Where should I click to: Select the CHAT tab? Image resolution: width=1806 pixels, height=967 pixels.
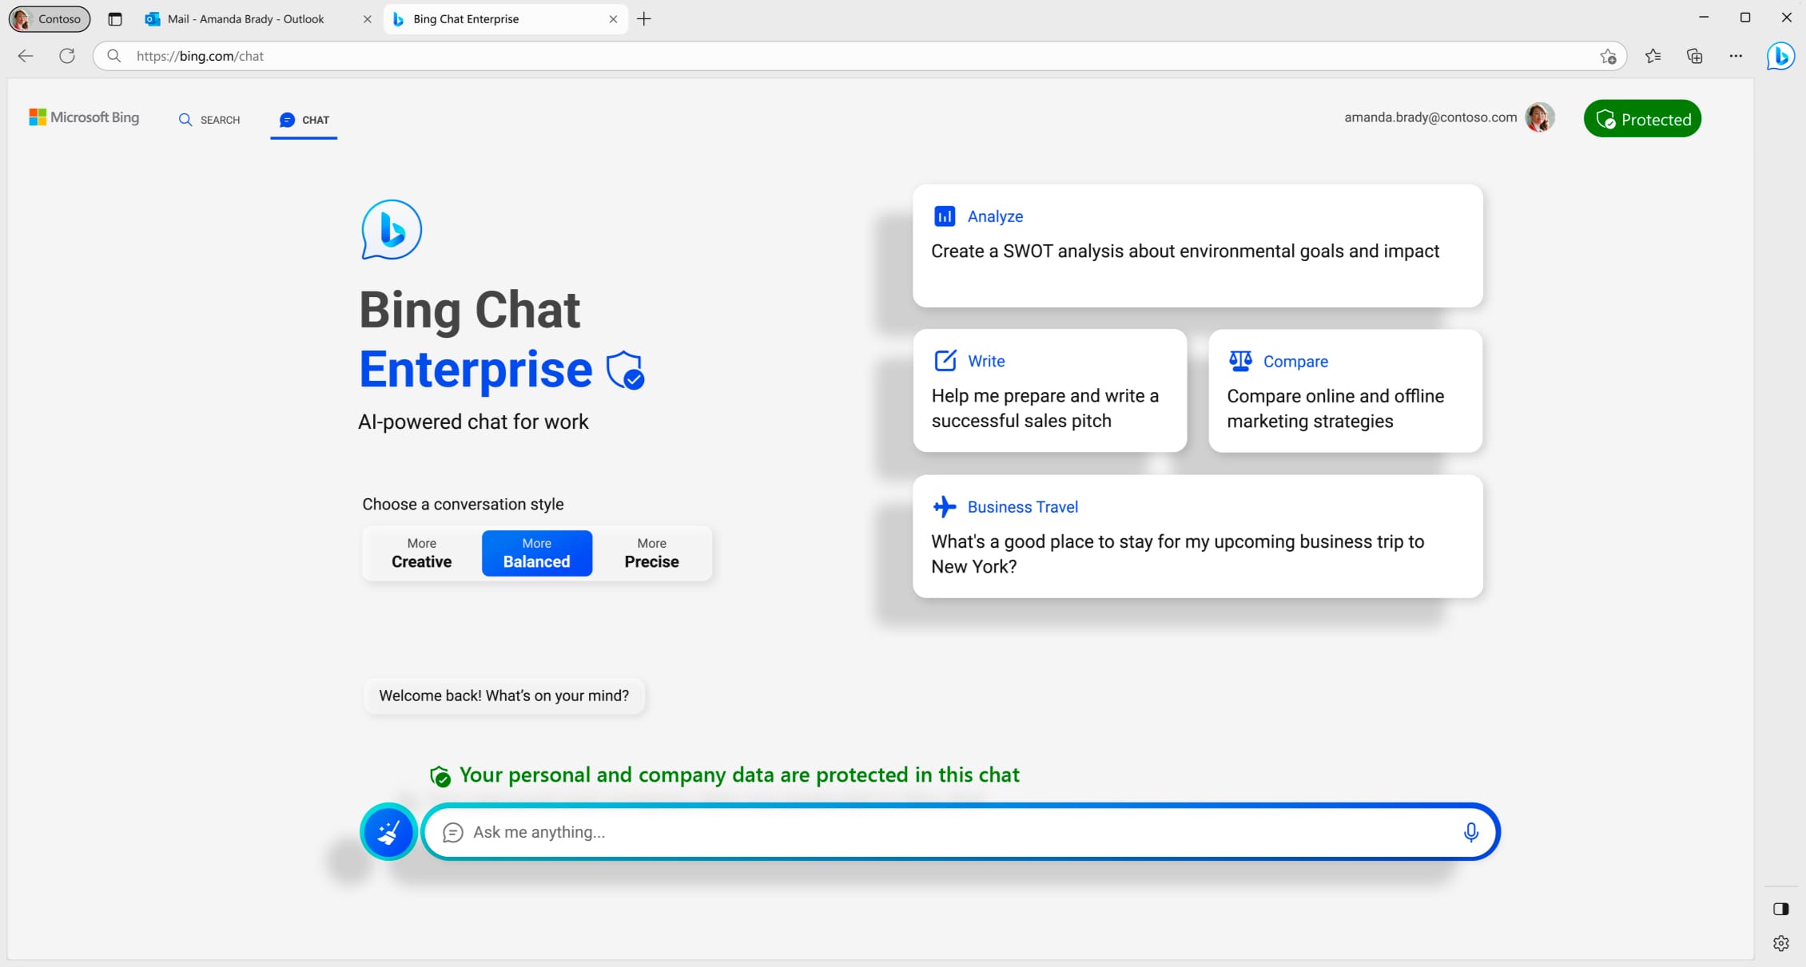pyautogui.click(x=304, y=120)
